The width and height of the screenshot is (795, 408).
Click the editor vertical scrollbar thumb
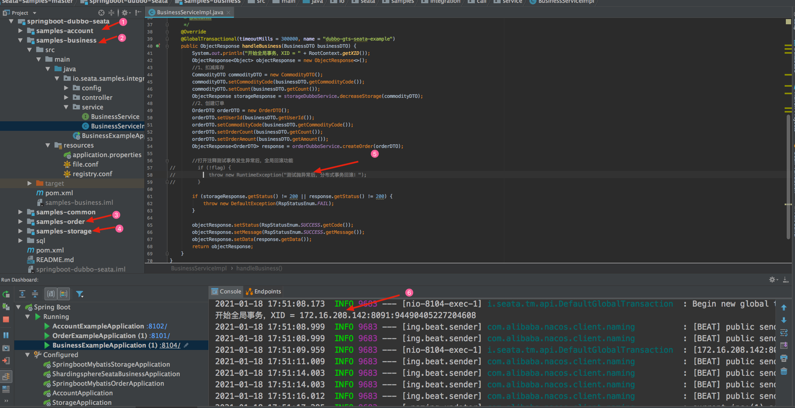pyautogui.click(x=788, y=177)
